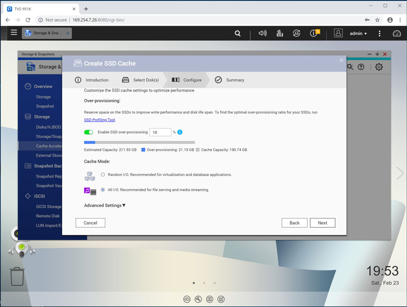Image resolution: width=407 pixels, height=307 pixels.
Task: Open the three-dot more options menu
Action: coord(380,34)
